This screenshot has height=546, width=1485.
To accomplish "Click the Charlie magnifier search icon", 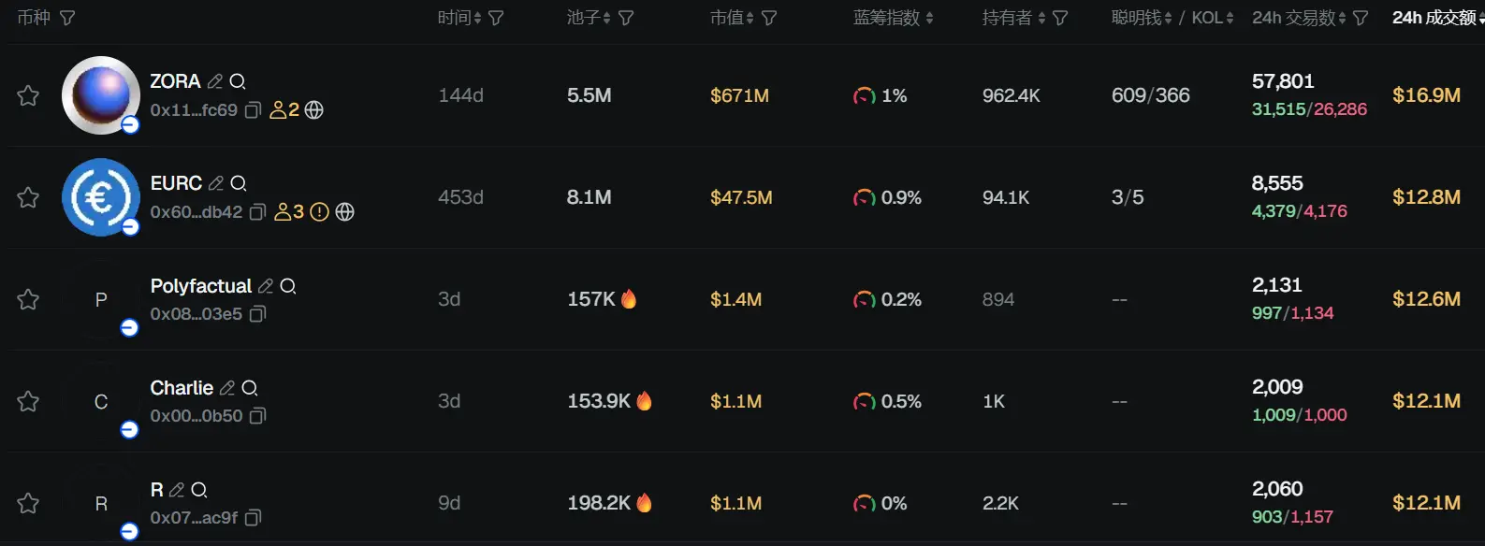I will point(250,388).
